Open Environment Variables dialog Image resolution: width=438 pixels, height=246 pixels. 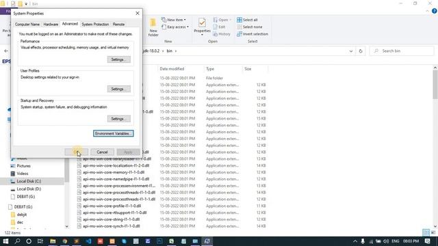tap(113, 133)
